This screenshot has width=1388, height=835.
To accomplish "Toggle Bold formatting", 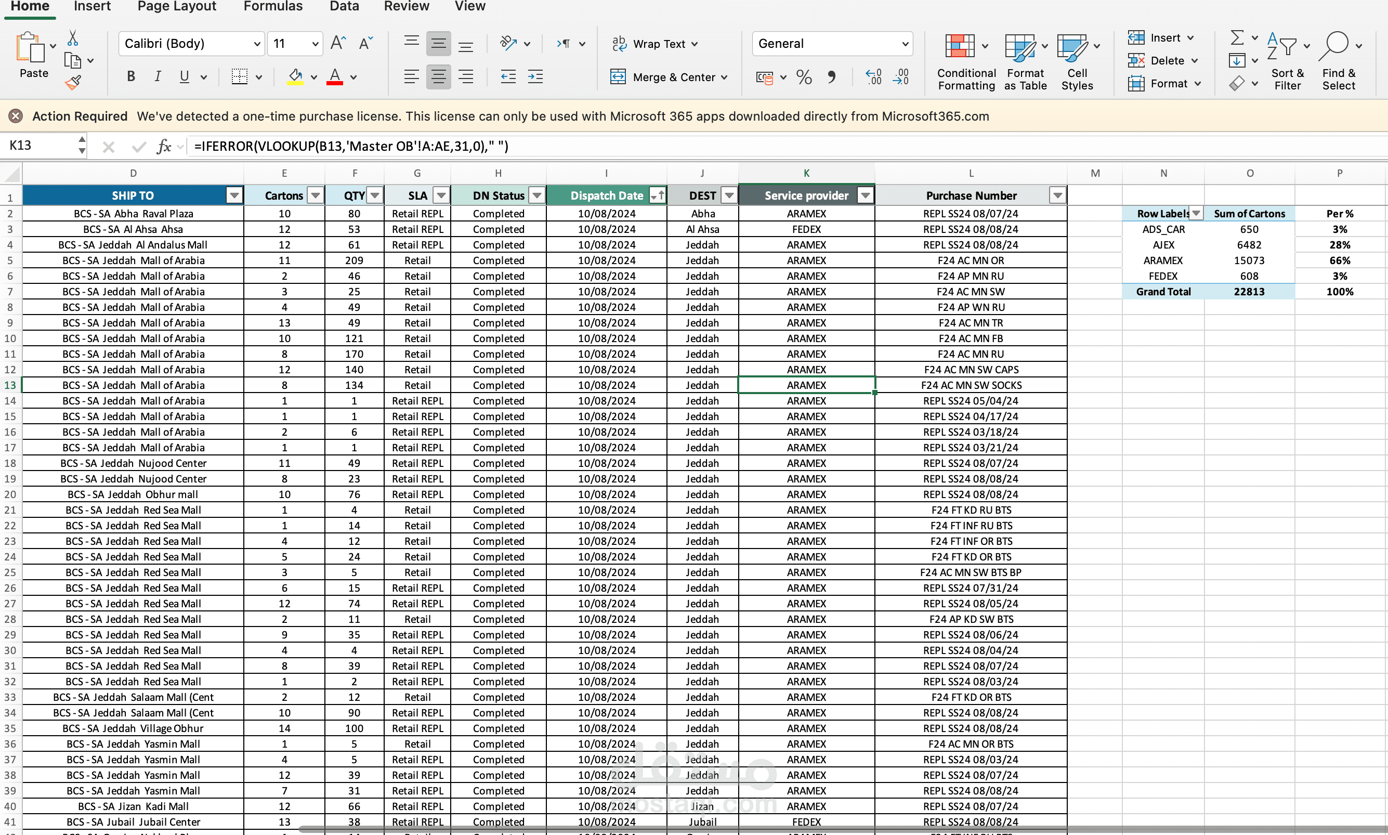I will 131,76.
